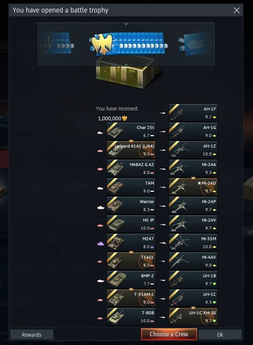Open the golden battle trophy chest

pos(129,72)
